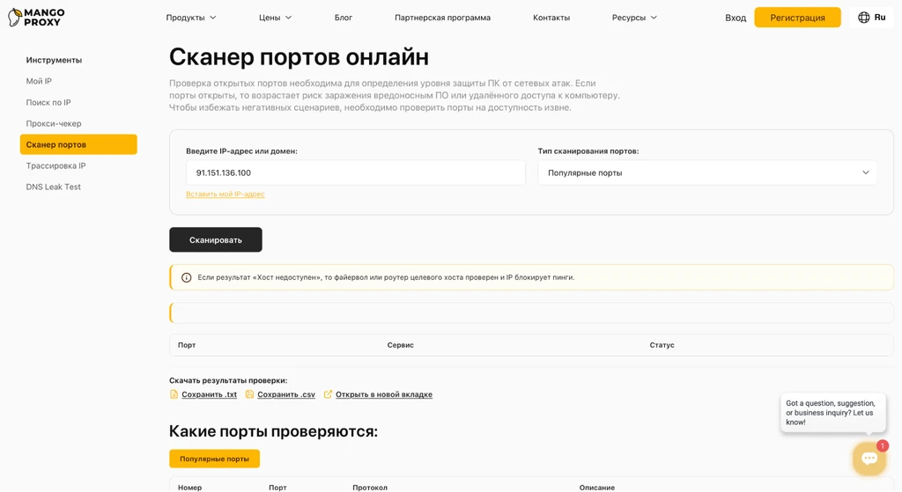
Task: Click the Регистрация button
Action: (x=797, y=18)
